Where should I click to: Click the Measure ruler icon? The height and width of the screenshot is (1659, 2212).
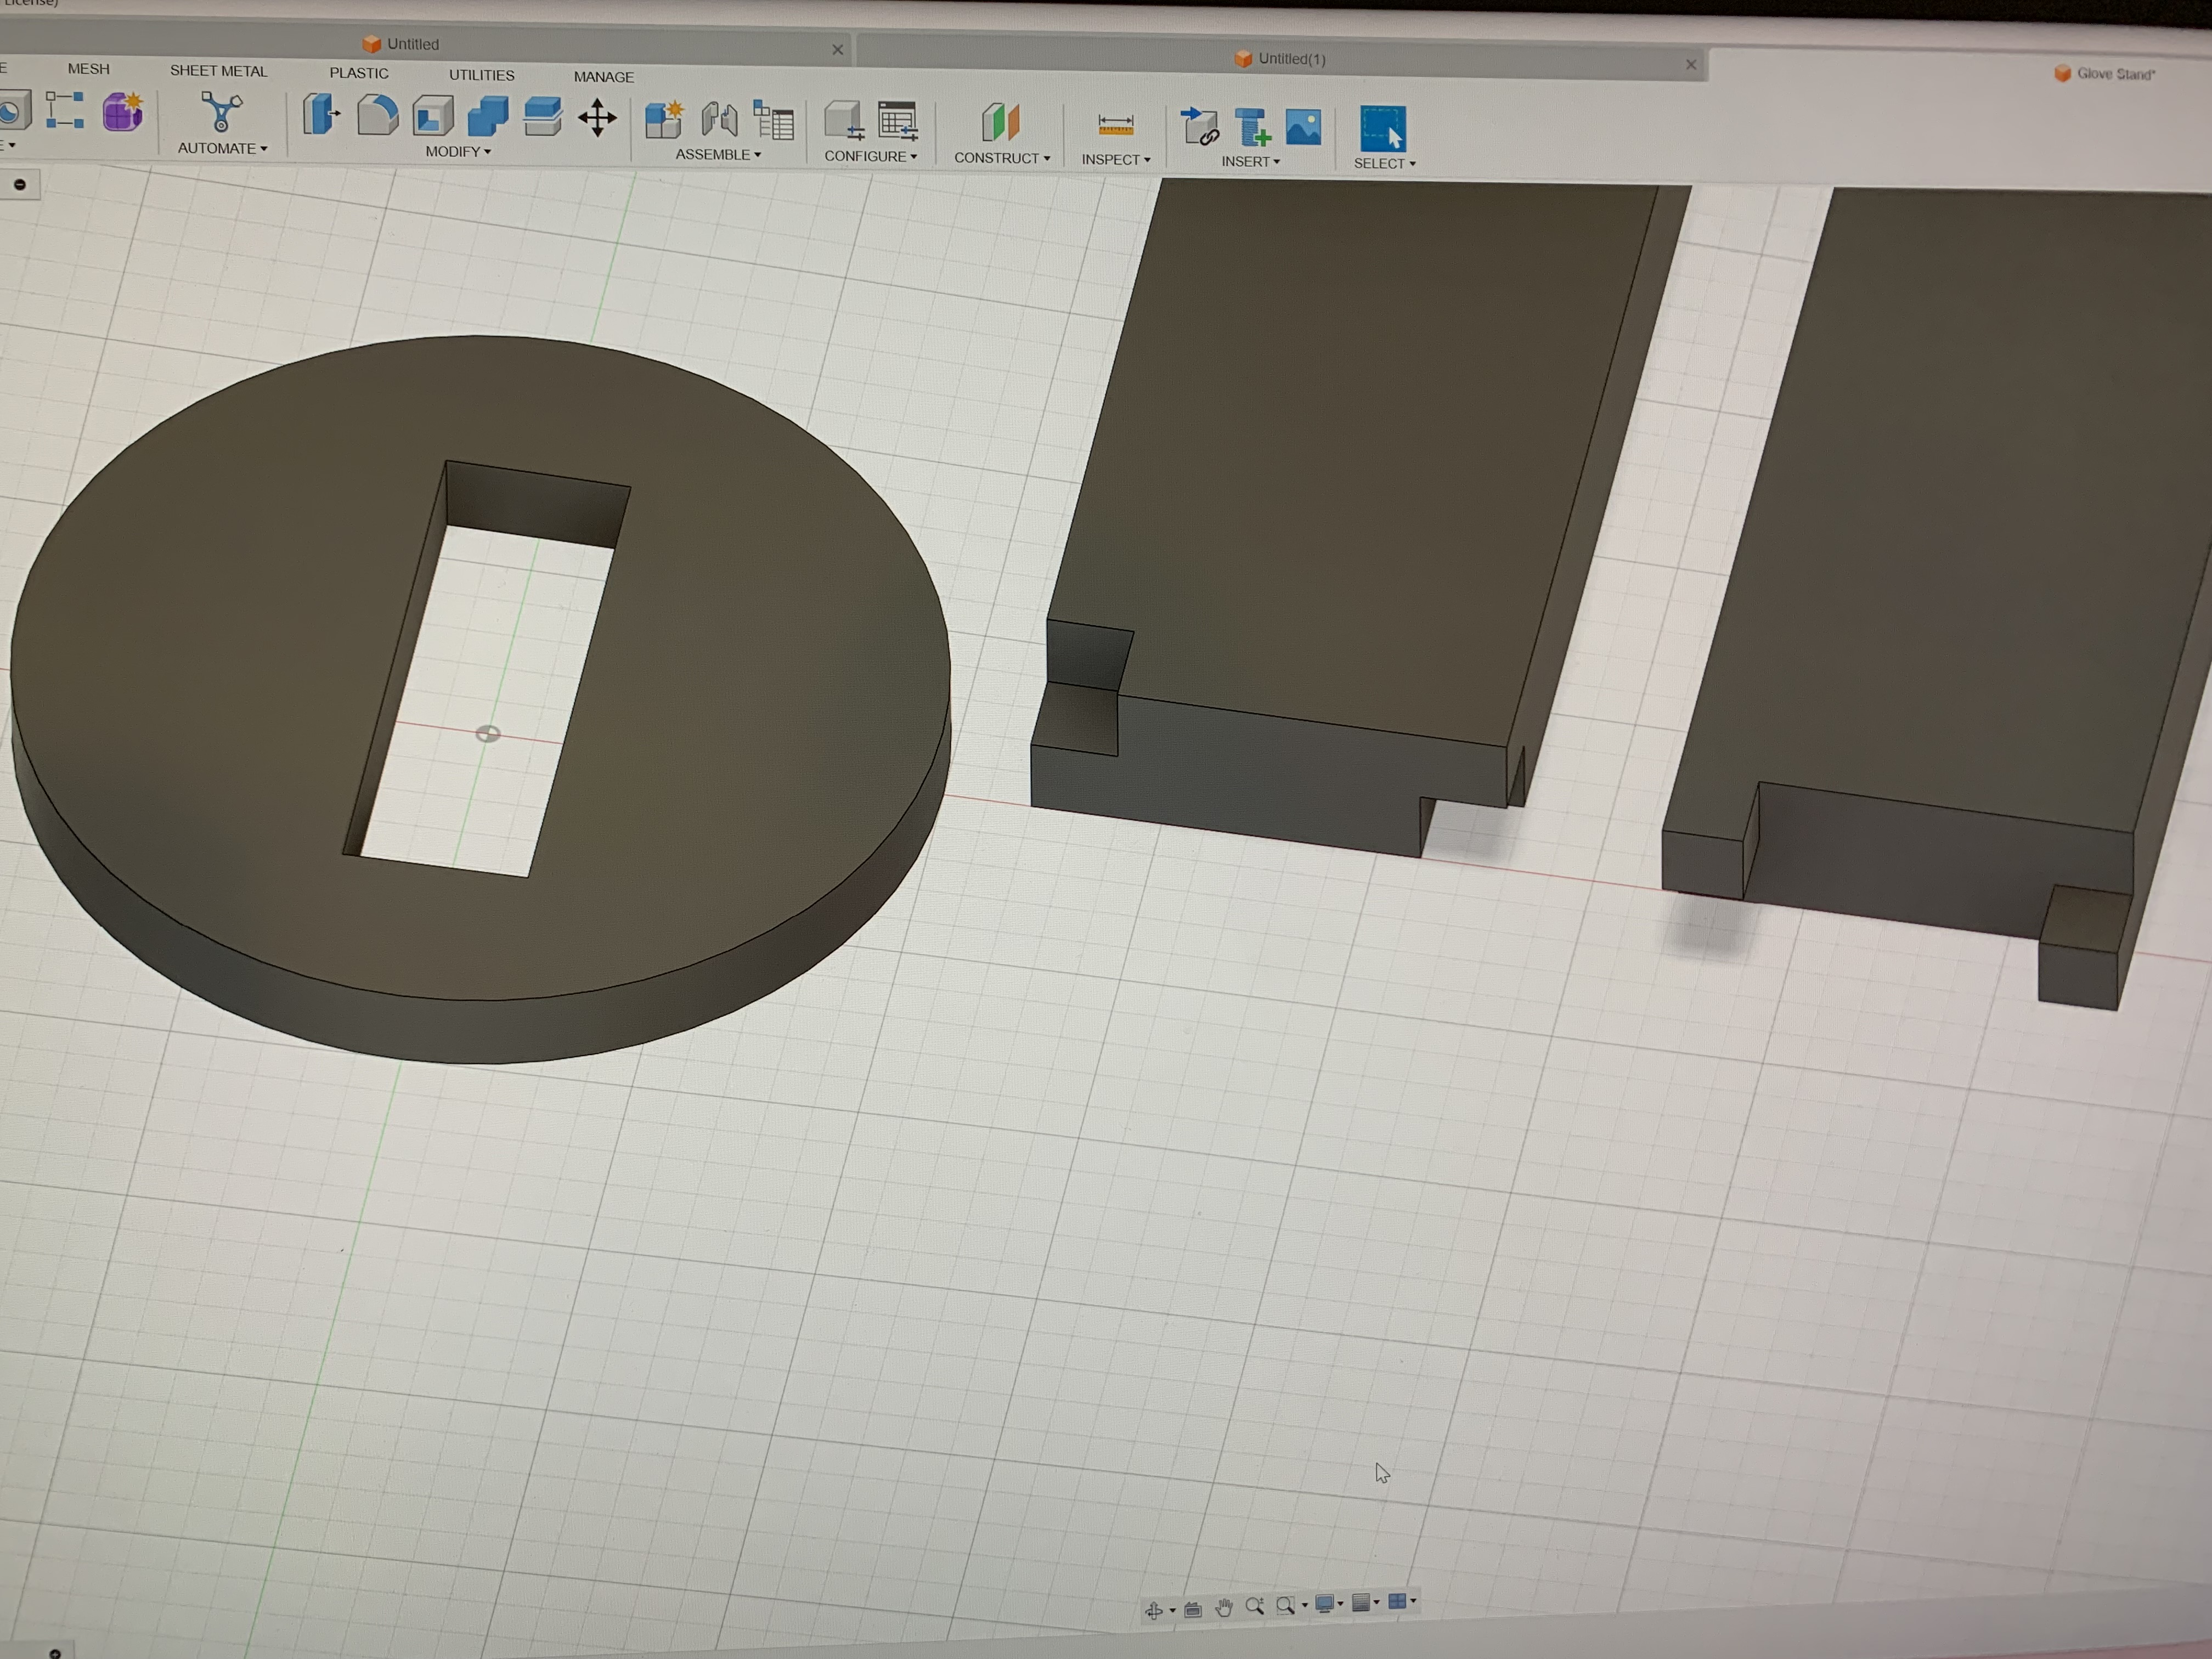tap(1115, 125)
